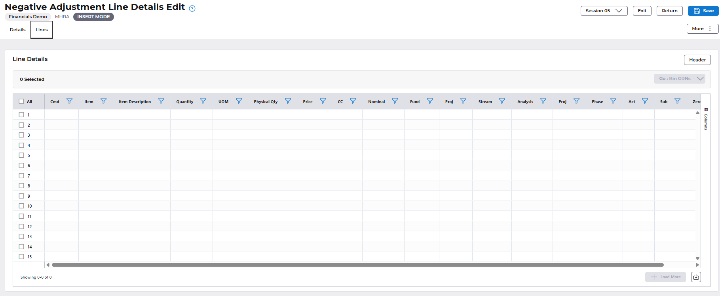Click the Physical Qty header label
The image size is (720, 296).
(266, 102)
